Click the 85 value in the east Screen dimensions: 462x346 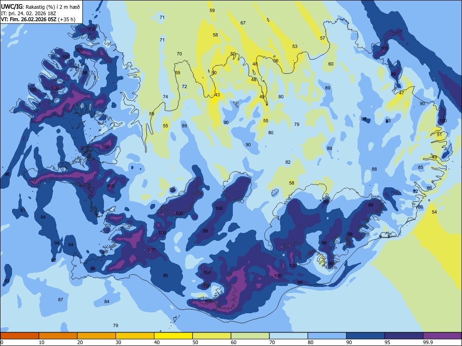pos(420,167)
